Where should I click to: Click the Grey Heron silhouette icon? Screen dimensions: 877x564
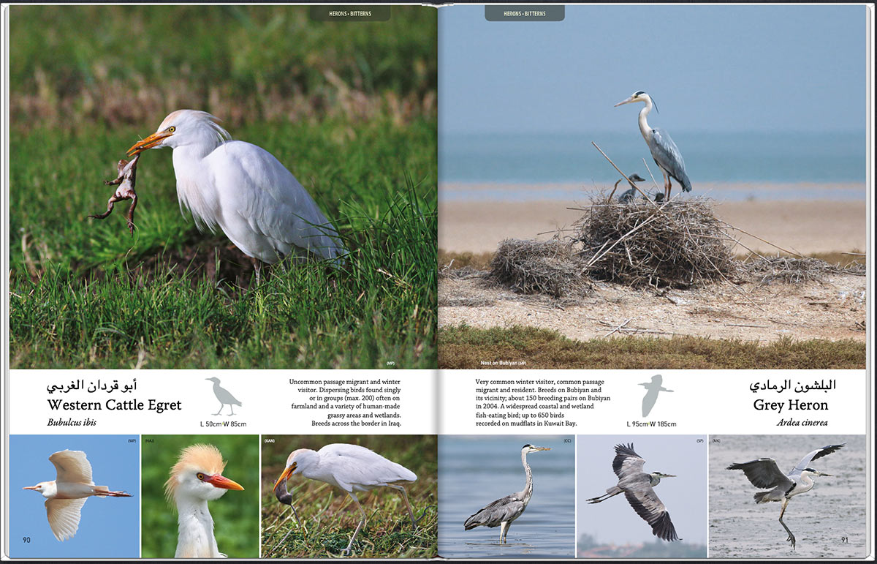pyautogui.click(x=654, y=395)
